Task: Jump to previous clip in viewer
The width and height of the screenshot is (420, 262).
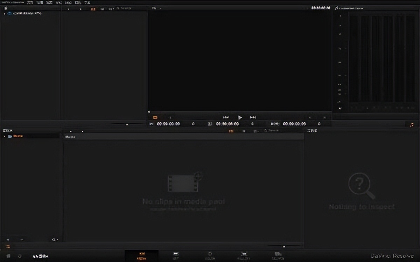Action: click(226, 117)
